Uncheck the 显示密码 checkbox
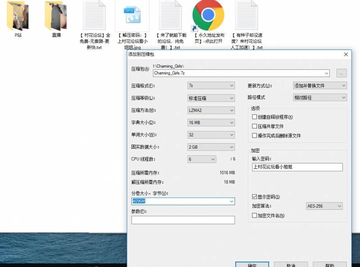The height and width of the screenshot is (267, 360). click(255, 197)
